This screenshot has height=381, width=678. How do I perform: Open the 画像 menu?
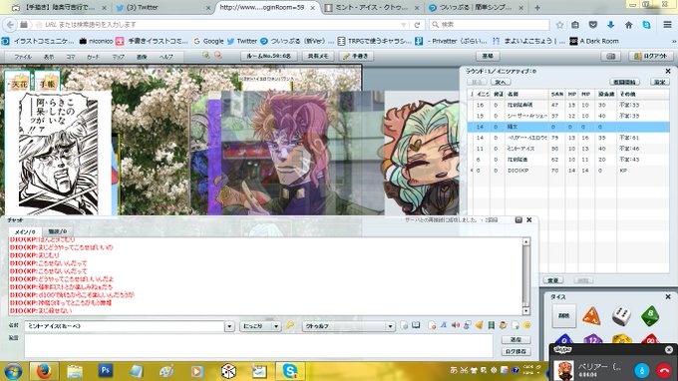pos(142,57)
